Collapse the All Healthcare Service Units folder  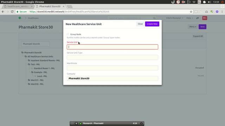[26, 56]
